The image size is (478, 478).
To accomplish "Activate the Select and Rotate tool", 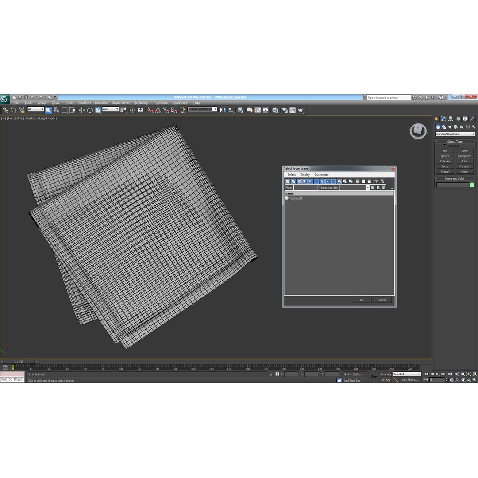I will [89, 110].
